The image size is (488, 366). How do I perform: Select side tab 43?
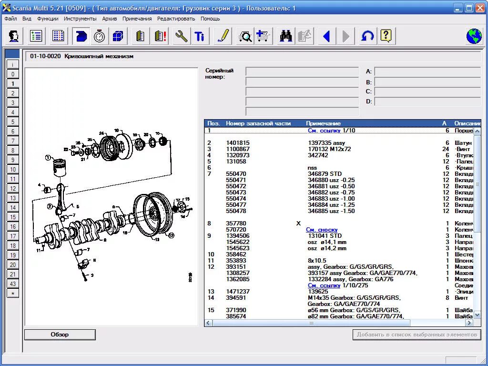click(13, 284)
